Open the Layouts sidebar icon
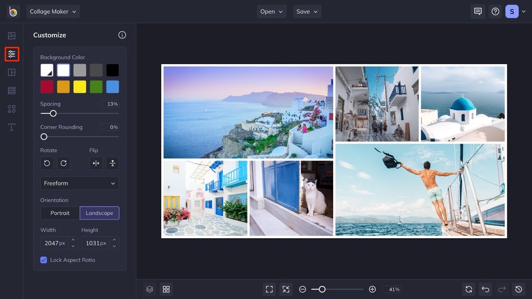The height and width of the screenshot is (299, 532). pyautogui.click(x=11, y=72)
